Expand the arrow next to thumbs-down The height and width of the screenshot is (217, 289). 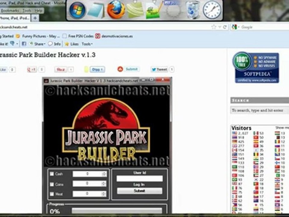(17, 44)
